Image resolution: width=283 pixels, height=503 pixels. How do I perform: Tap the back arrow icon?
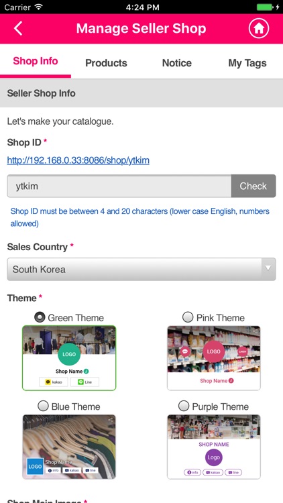click(18, 28)
